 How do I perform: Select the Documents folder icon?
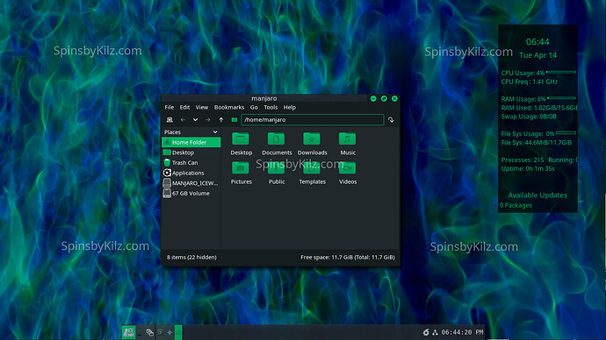pos(277,139)
